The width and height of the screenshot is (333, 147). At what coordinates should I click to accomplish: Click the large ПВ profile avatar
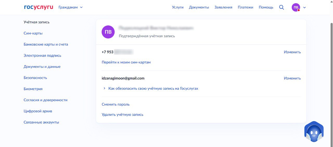(108, 32)
